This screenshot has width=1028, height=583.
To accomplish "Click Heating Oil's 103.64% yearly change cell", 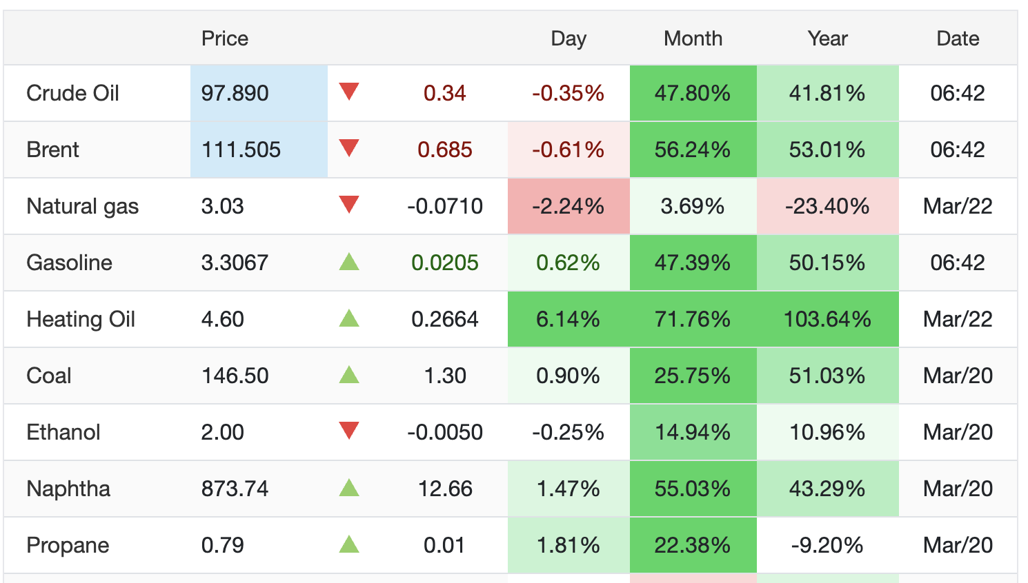I will click(827, 319).
